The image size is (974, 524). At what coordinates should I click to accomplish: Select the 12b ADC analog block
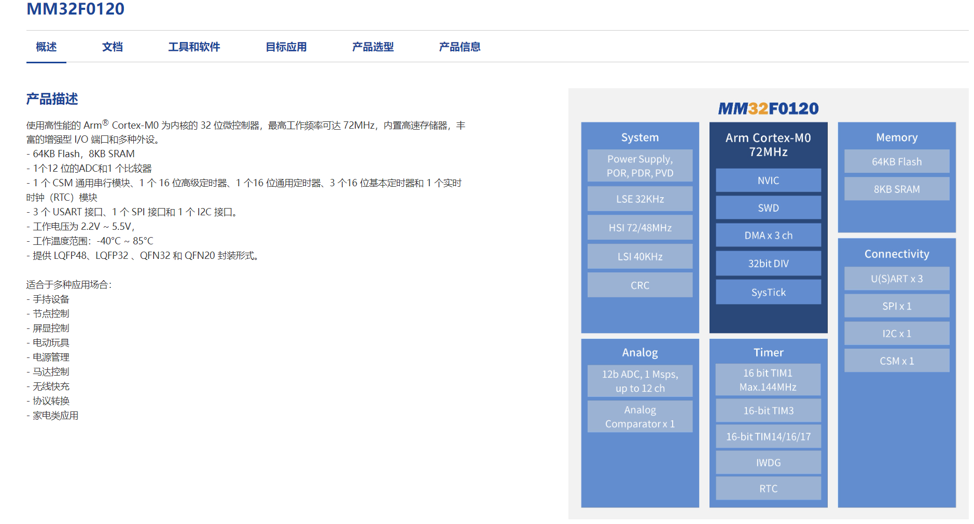coord(639,381)
